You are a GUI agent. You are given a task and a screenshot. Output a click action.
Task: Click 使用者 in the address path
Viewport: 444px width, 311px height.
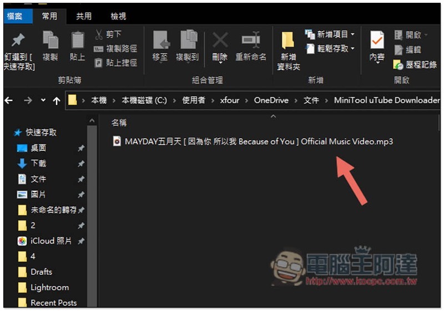coord(194,100)
